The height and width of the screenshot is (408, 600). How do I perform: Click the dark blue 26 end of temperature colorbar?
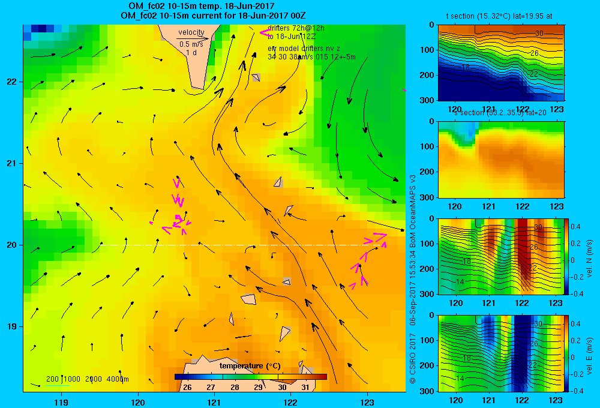(x=180, y=377)
